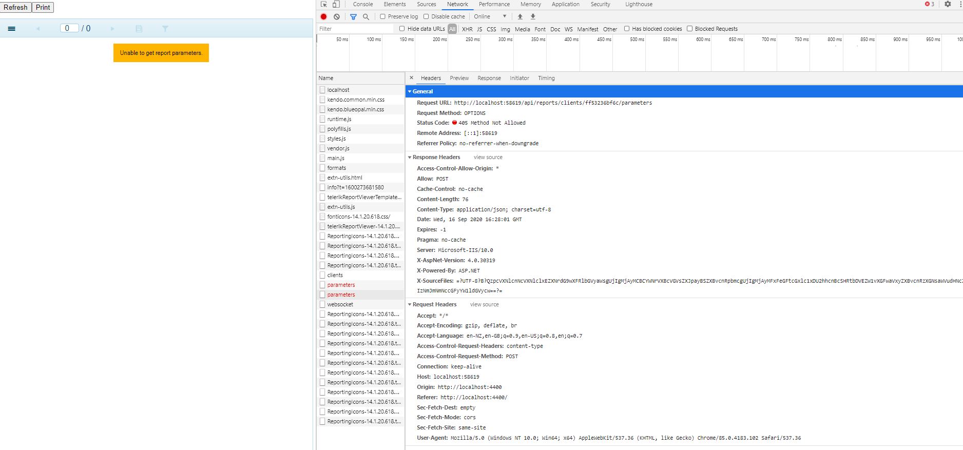Switch to the Initiator details tab
This screenshot has width=963, height=450.
pyautogui.click(x=519, y=78)
